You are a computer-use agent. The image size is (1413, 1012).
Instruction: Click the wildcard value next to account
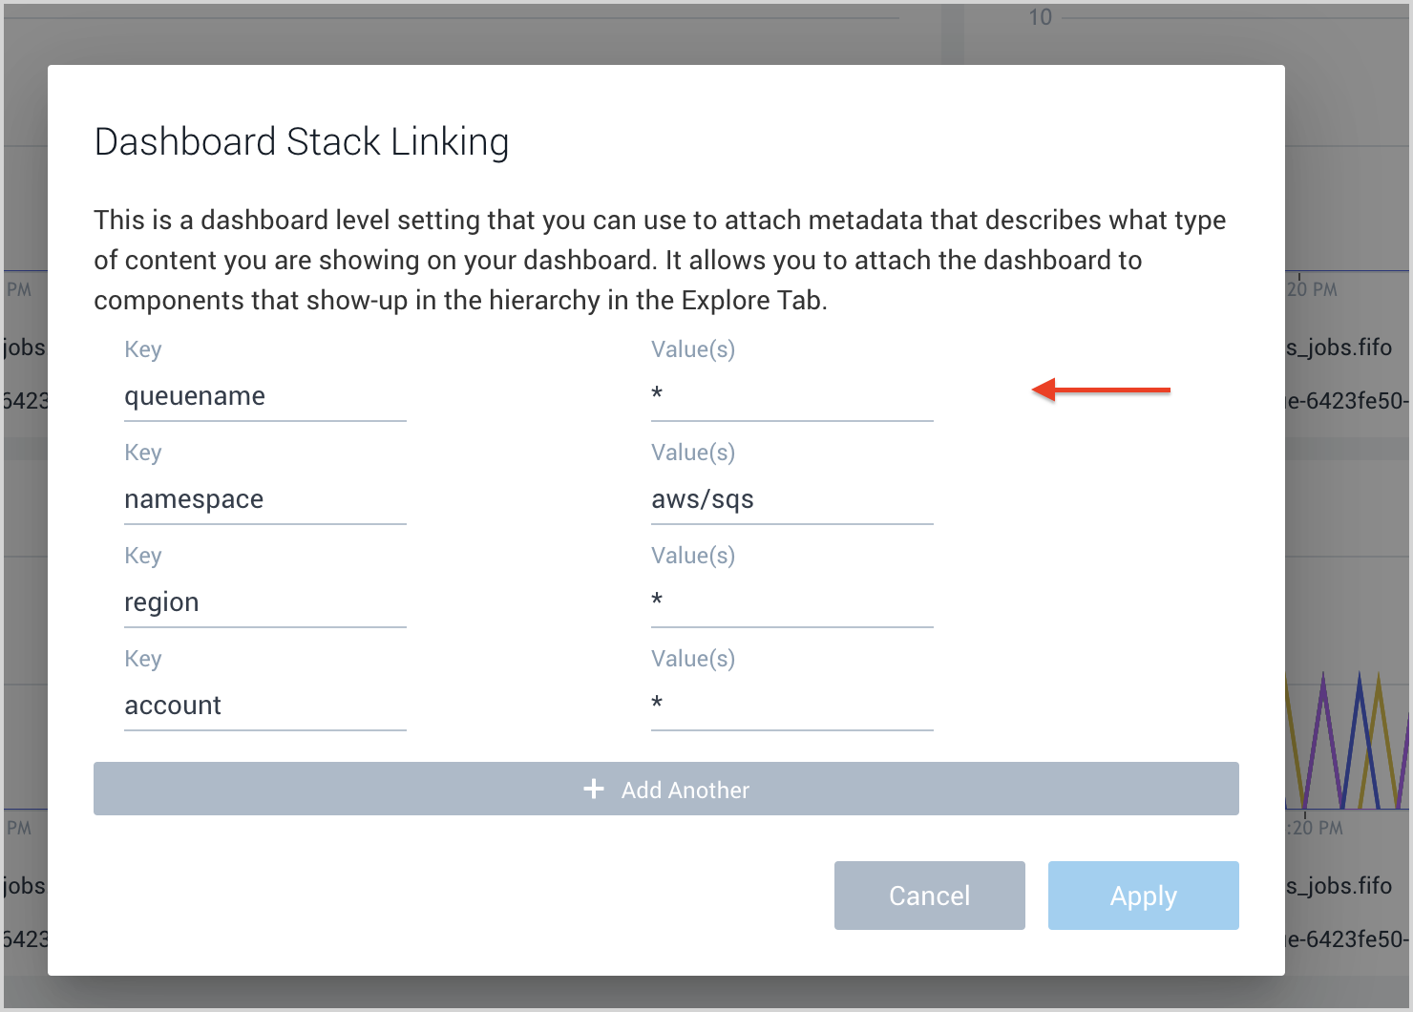click(x=791, y=704)
